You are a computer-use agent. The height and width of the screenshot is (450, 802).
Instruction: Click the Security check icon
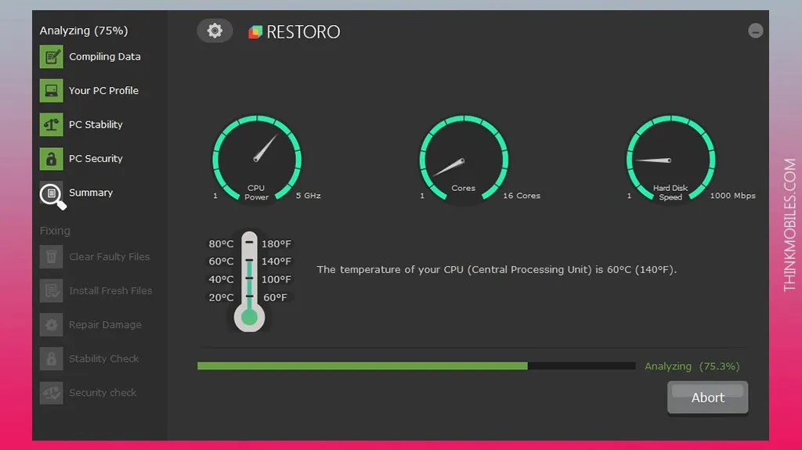[x=51, y=393]
